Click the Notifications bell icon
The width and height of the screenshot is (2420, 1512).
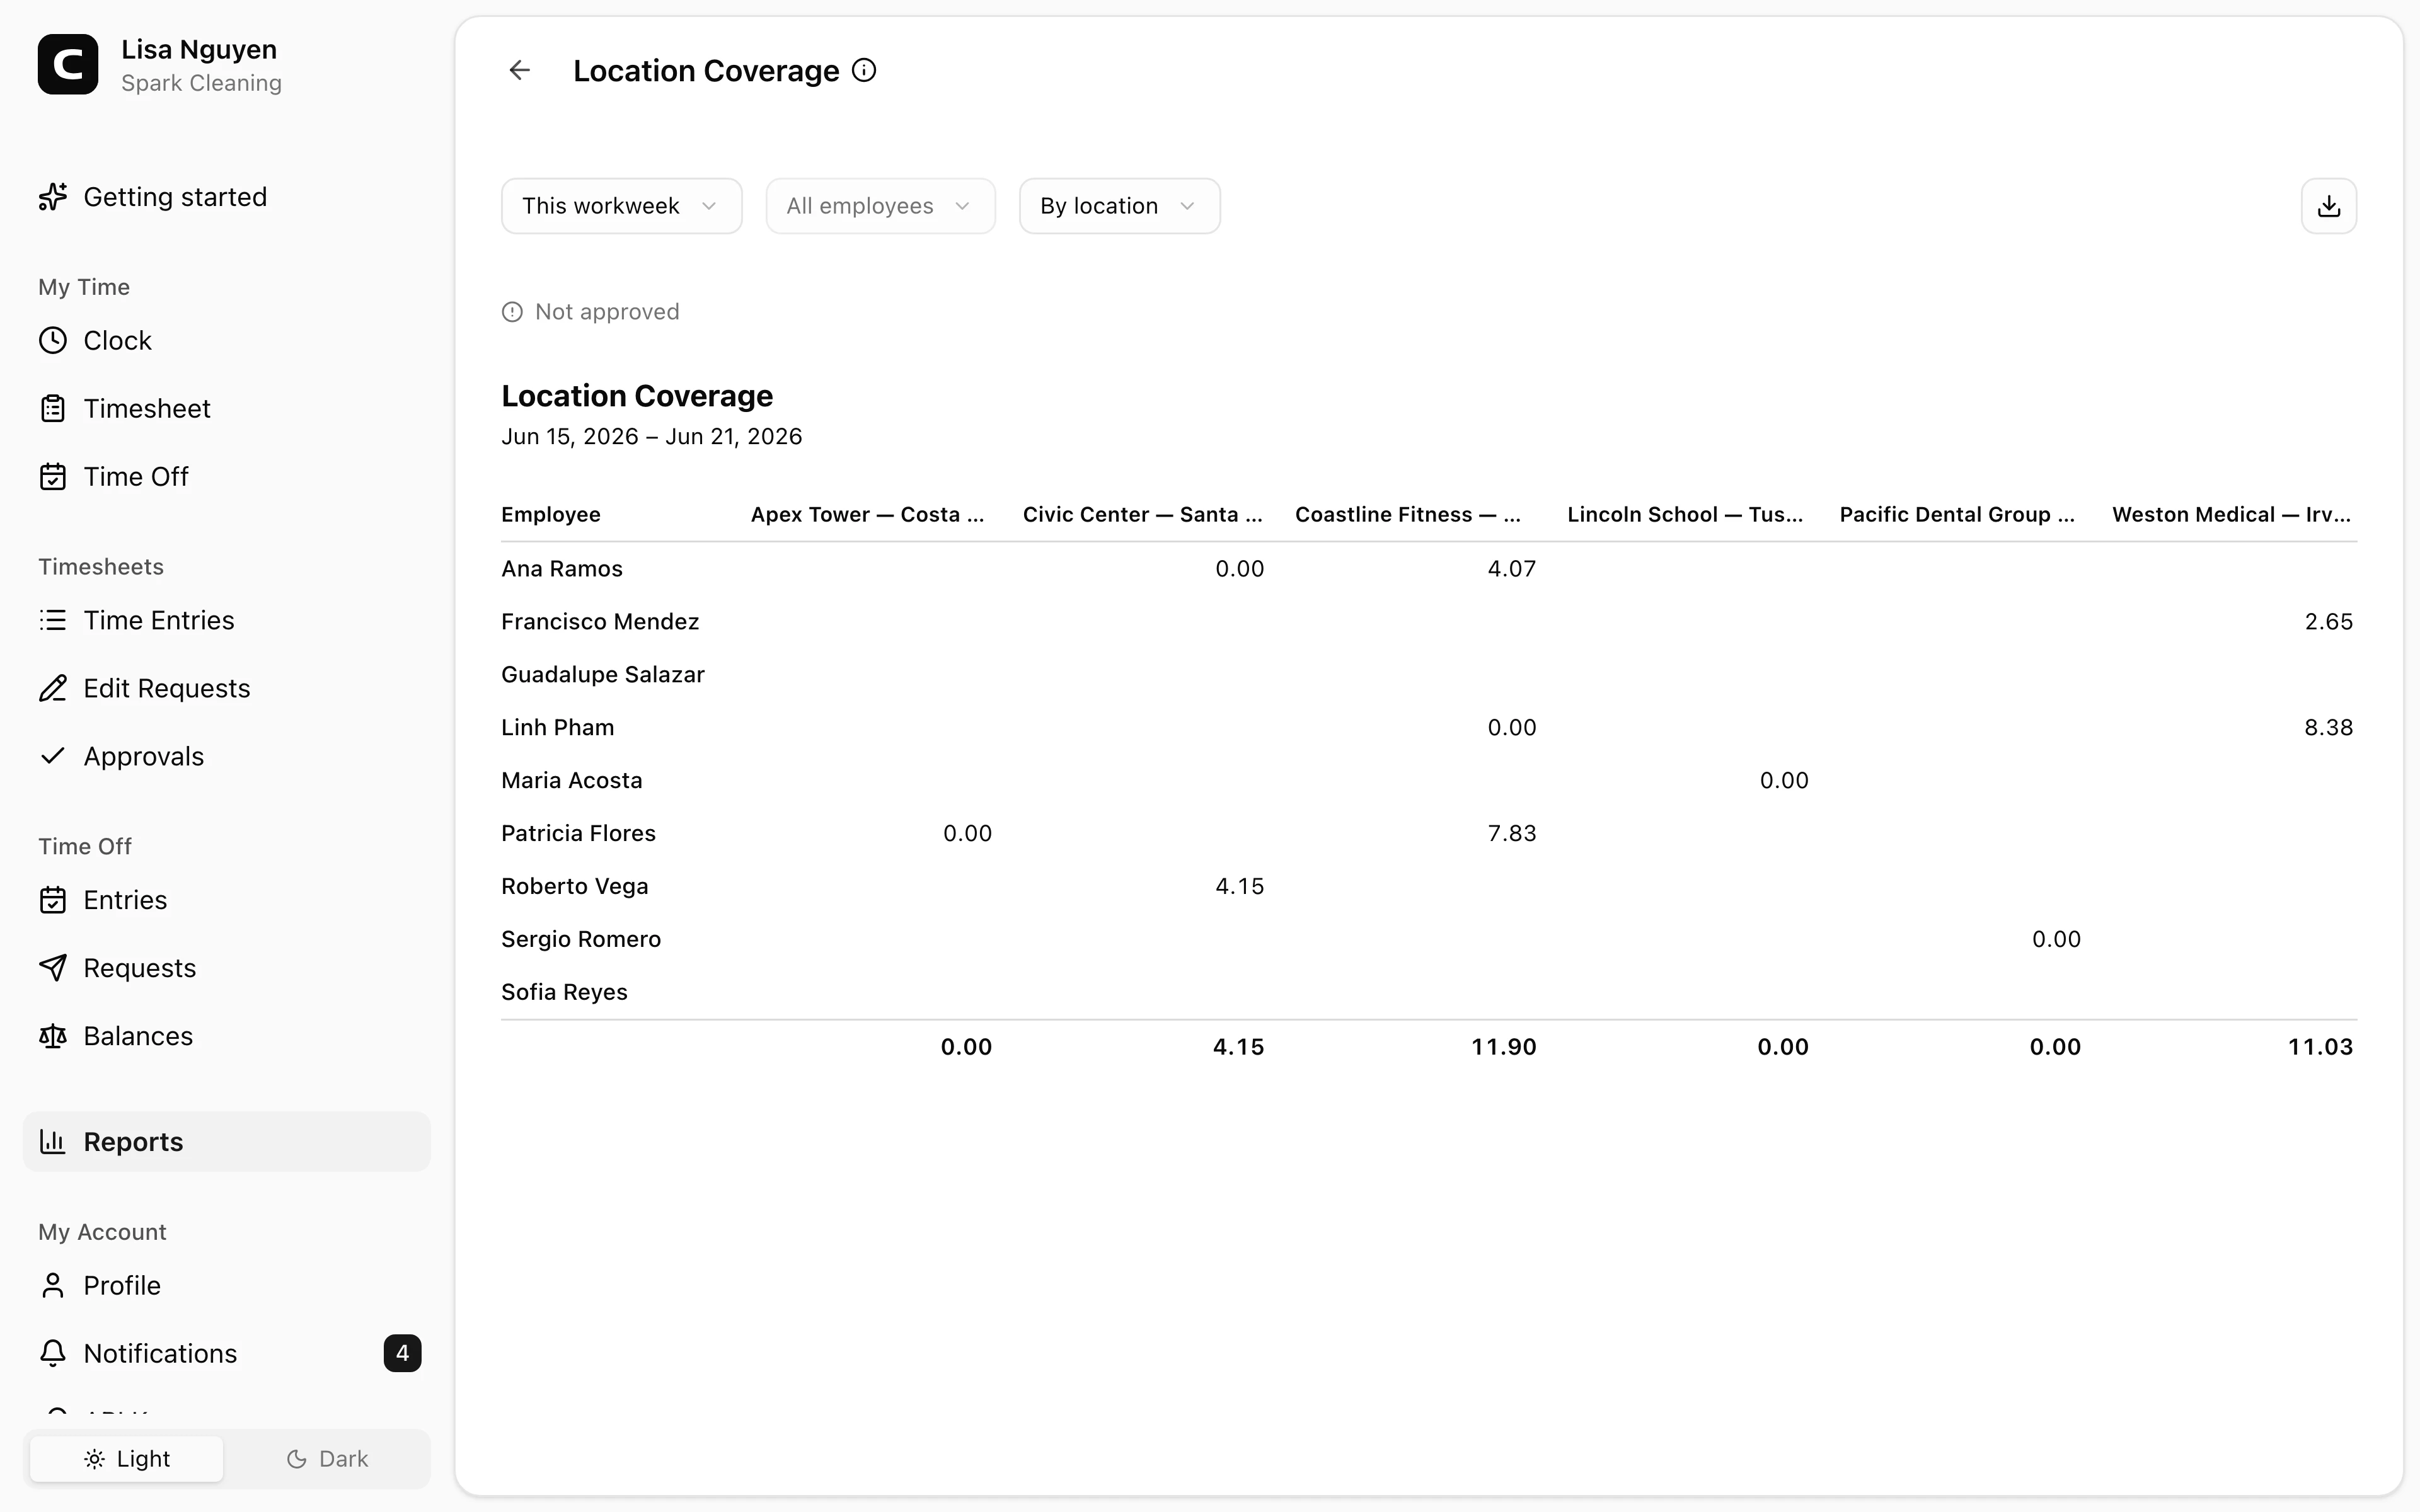pyautogui.click(x=53, y=1353)
